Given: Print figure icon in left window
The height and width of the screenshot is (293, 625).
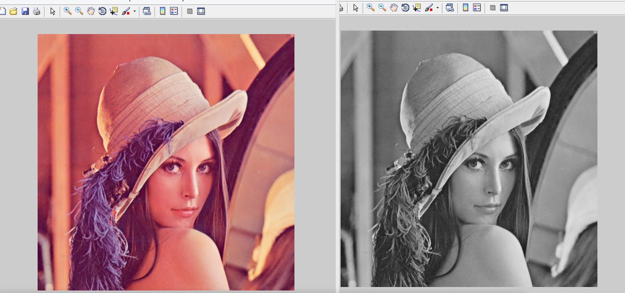Looking at the screenshot, I should [37, 11].
